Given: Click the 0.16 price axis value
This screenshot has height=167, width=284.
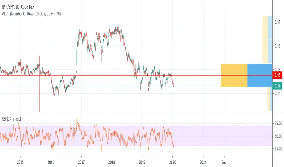Looking at the screenshot, I should click(278, 46).
